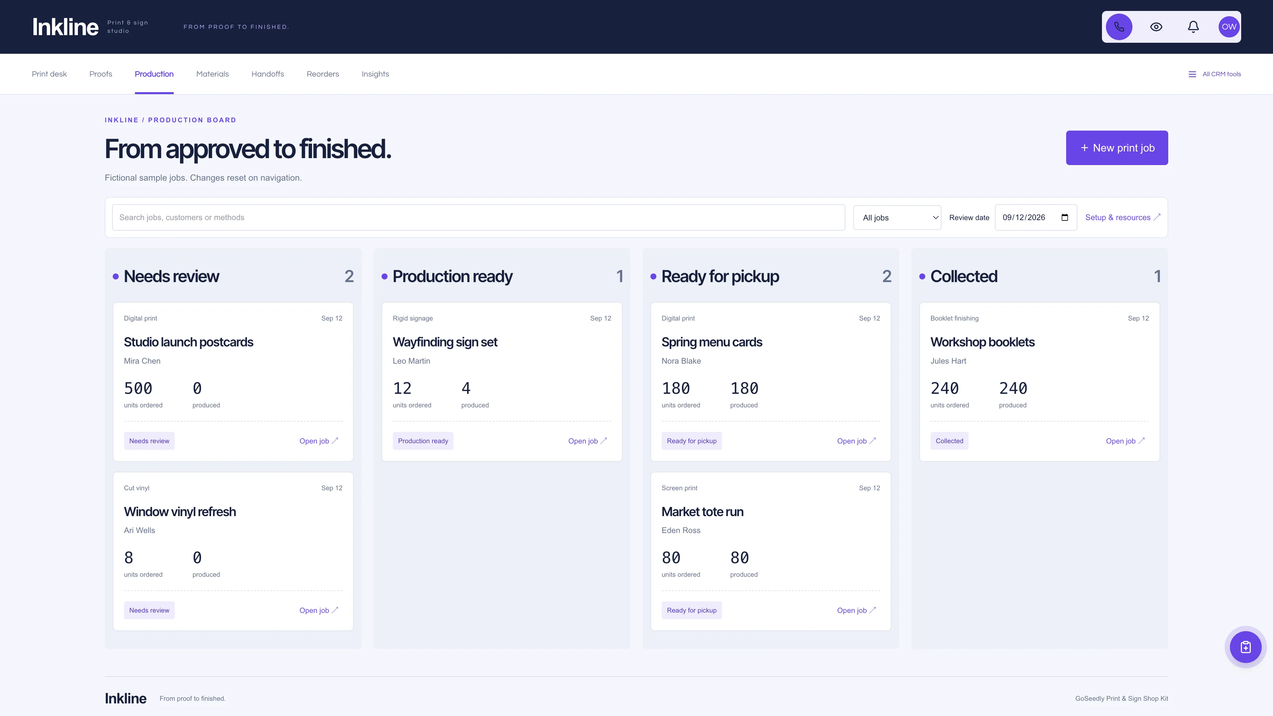The height and width of the screenshot is (716, 1273).
Task: Click Ready for pickup badge on Spring menu cards
Action: (x=692, y=441)
